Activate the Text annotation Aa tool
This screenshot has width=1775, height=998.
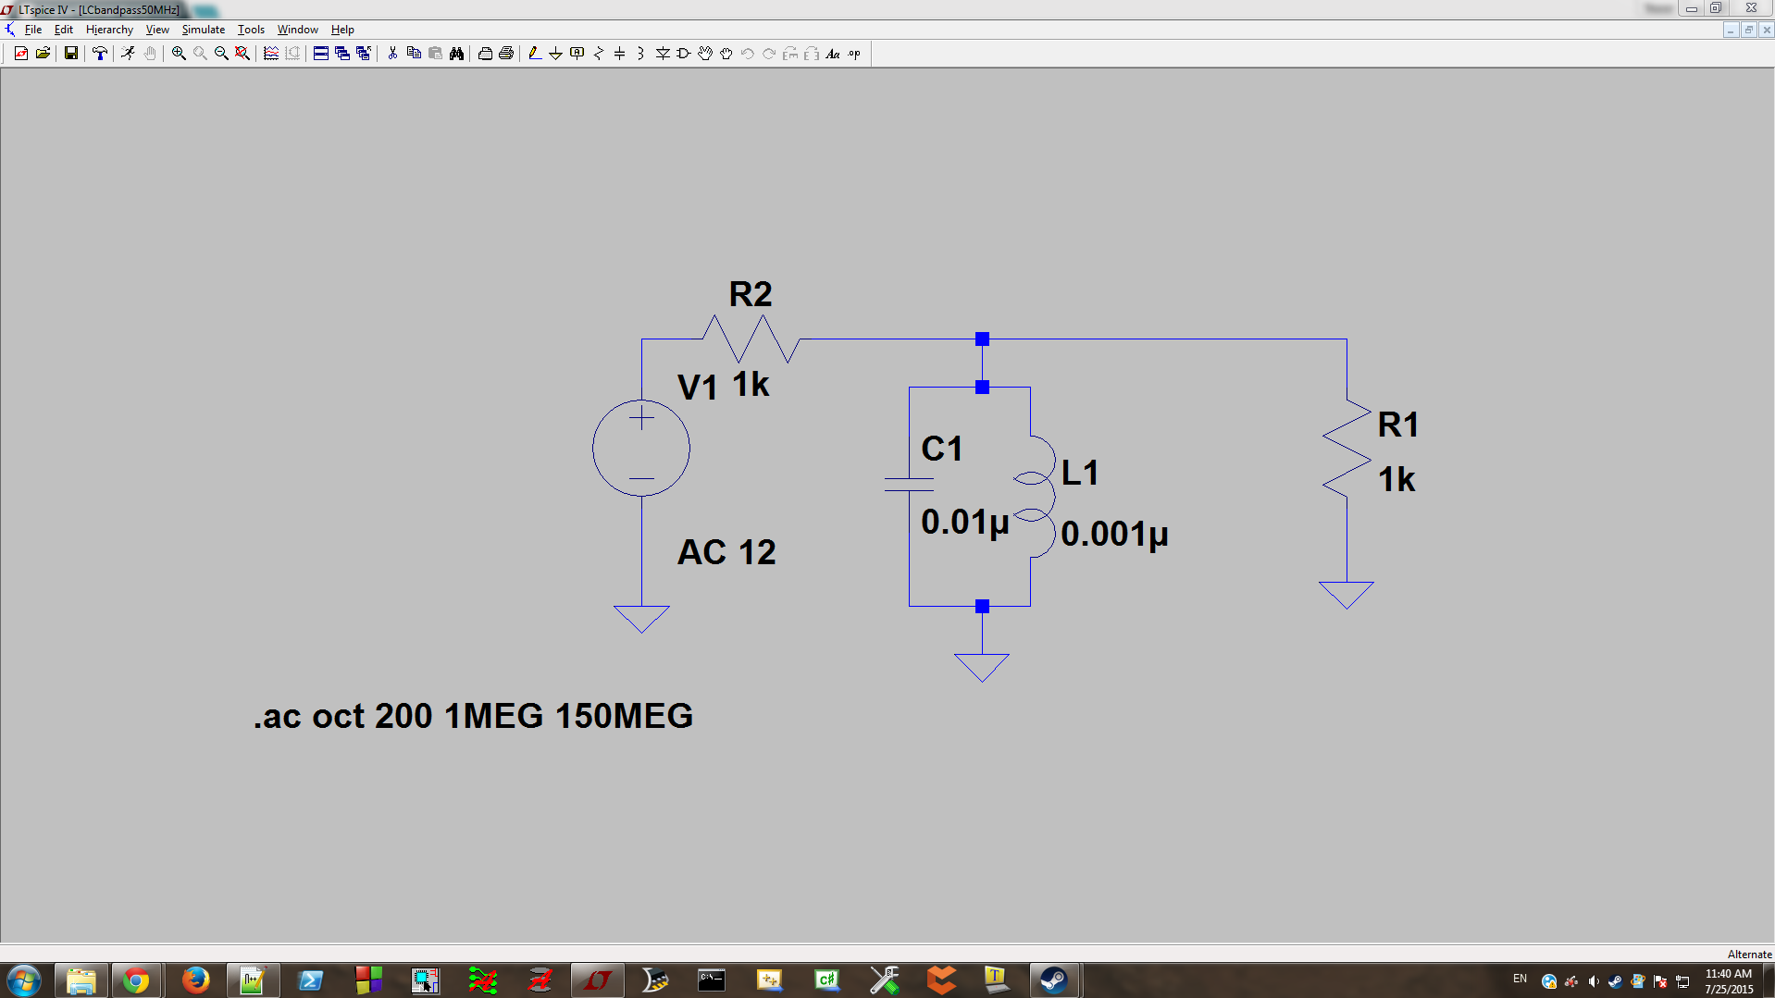click(x=833, y=53)
